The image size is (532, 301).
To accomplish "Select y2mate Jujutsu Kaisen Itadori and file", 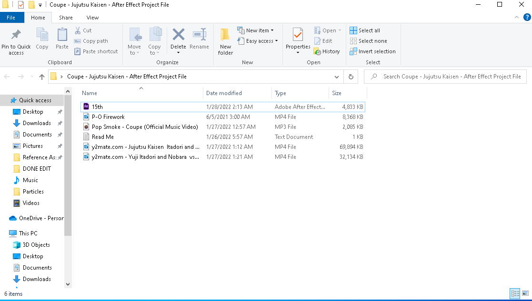I will pos(223,146).
